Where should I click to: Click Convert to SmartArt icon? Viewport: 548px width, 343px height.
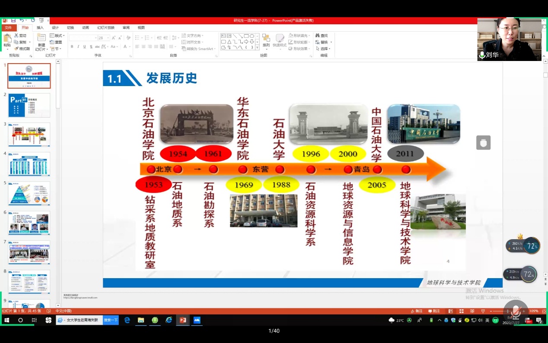[199, 49]
